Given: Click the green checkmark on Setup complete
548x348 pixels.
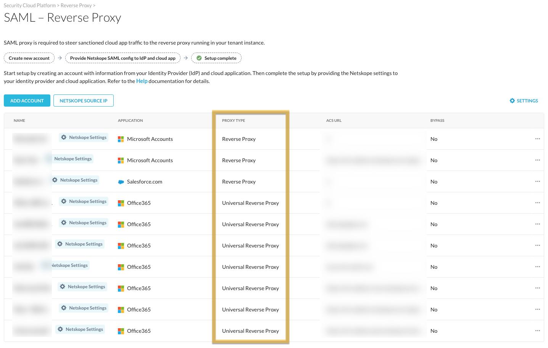Looking at the screenshot, I should click(x=199, y=58).
